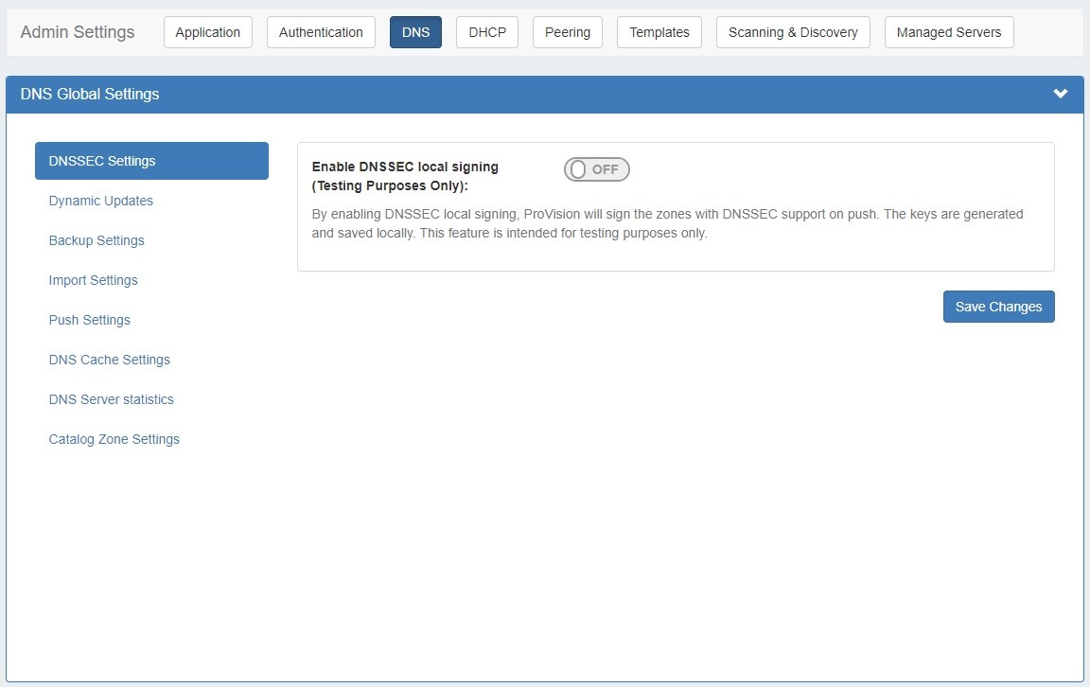The image size is (1090, 687).
Task: Collapse the DNS Global Settings panel chevron
Action: click(x=1061, y=94)
